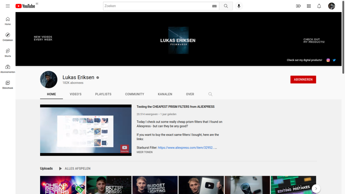Expand description with MEER TONEN
This screenshot has width=345, height=194.
(x=145, y=152)
